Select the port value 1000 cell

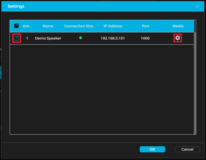click(145, 38)
